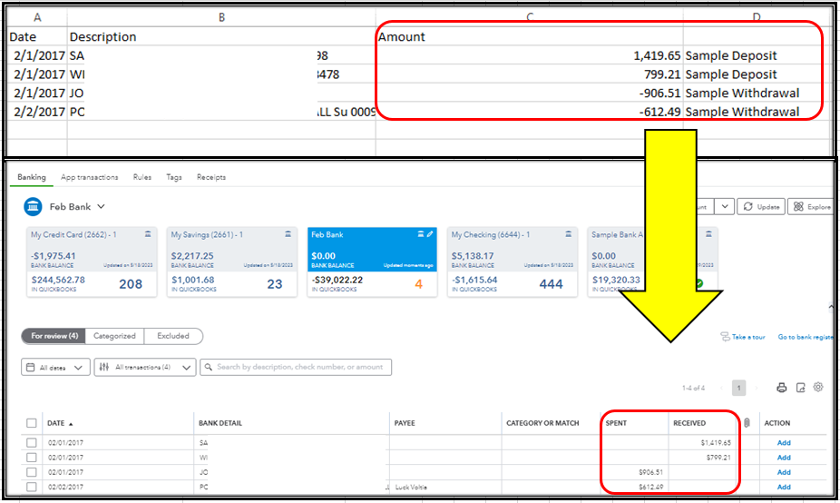840x503 pixels.
Task: Select the Excluded tab
Action: [173, 336]
